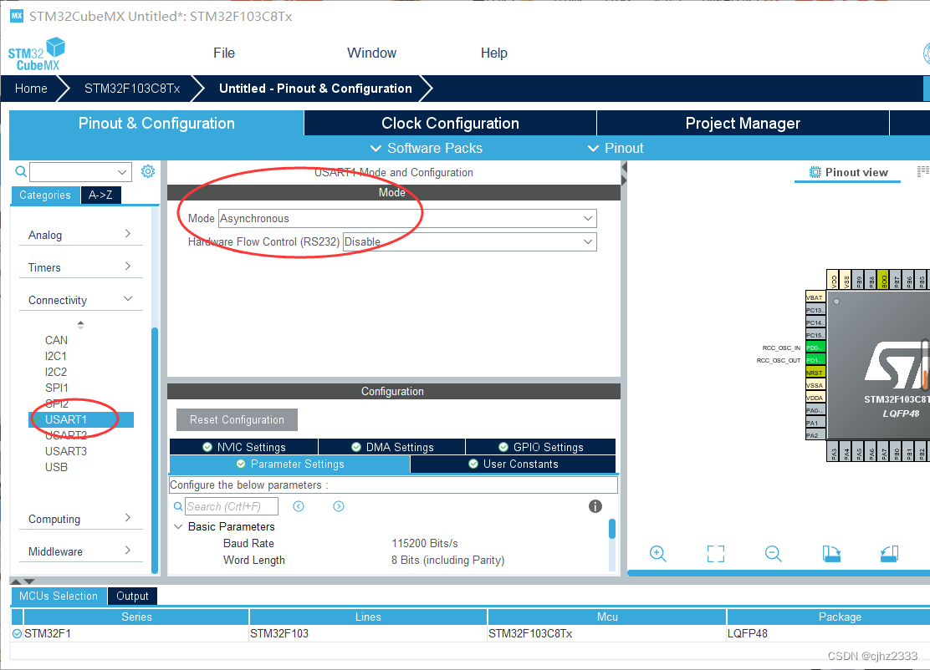Click the PA1 pin on the chip
Screen dimensions: 930x670
click(815, 423)
